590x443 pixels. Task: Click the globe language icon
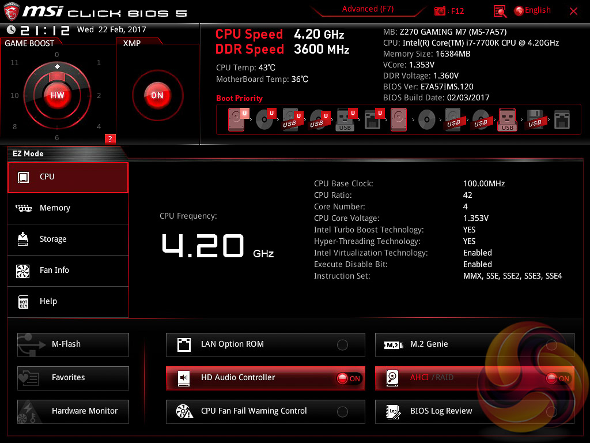coord(519,11)
